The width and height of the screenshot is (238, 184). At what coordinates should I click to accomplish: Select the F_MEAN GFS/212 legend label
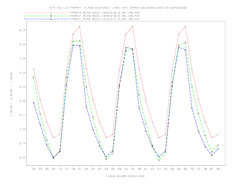pyautogui.click(x=105, y=19)
